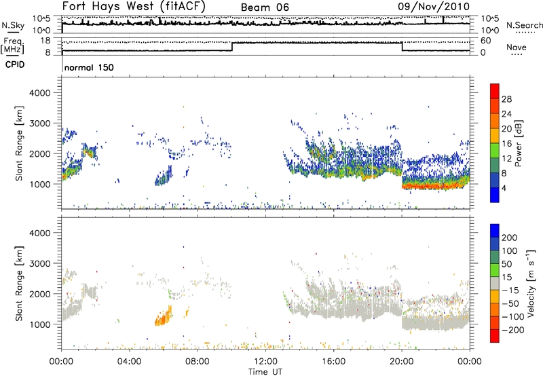Click the "Nave" legend label
543x376 pixels.
coord(517,48)
